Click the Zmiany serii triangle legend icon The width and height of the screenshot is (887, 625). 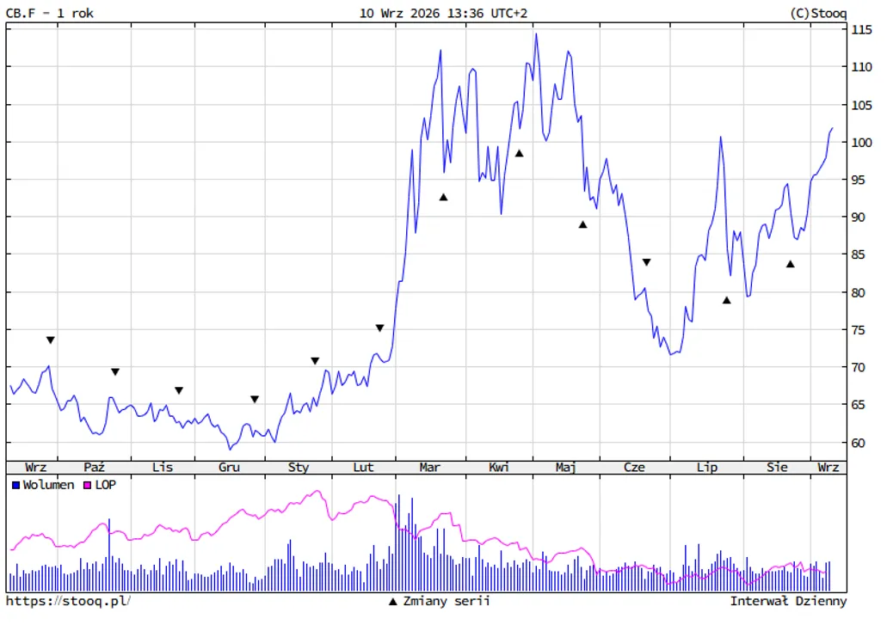tap(393, 601)
